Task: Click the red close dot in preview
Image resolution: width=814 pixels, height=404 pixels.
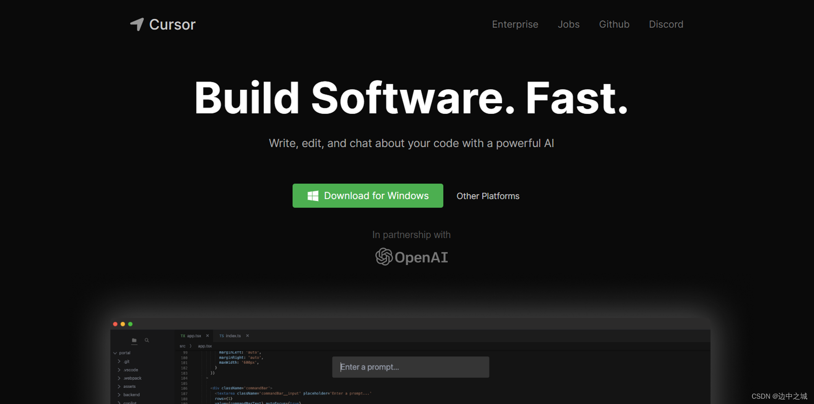Action: coord(115,324)
